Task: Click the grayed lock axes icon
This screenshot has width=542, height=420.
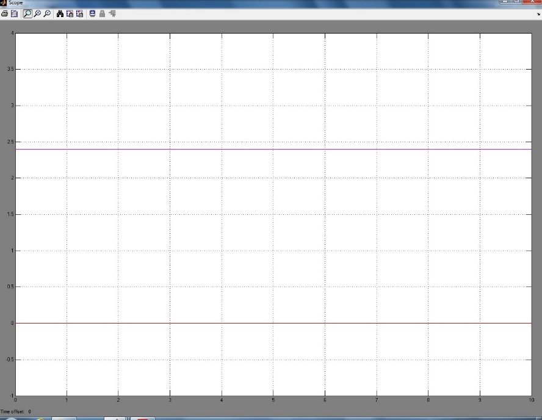Action: tap(102, 14)
